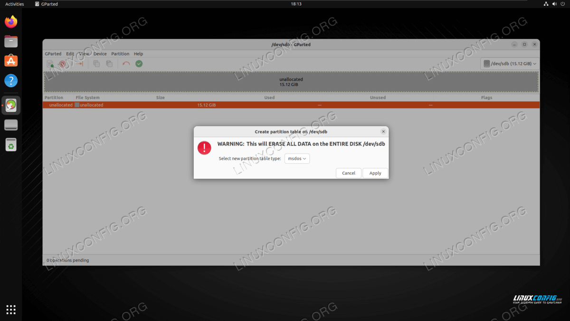Maximize the GParted window
570x321 pixels.
(524, 44)
